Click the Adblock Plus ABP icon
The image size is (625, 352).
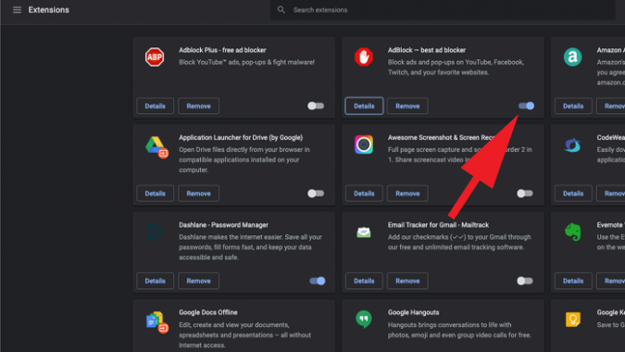(x=155, y=57)
